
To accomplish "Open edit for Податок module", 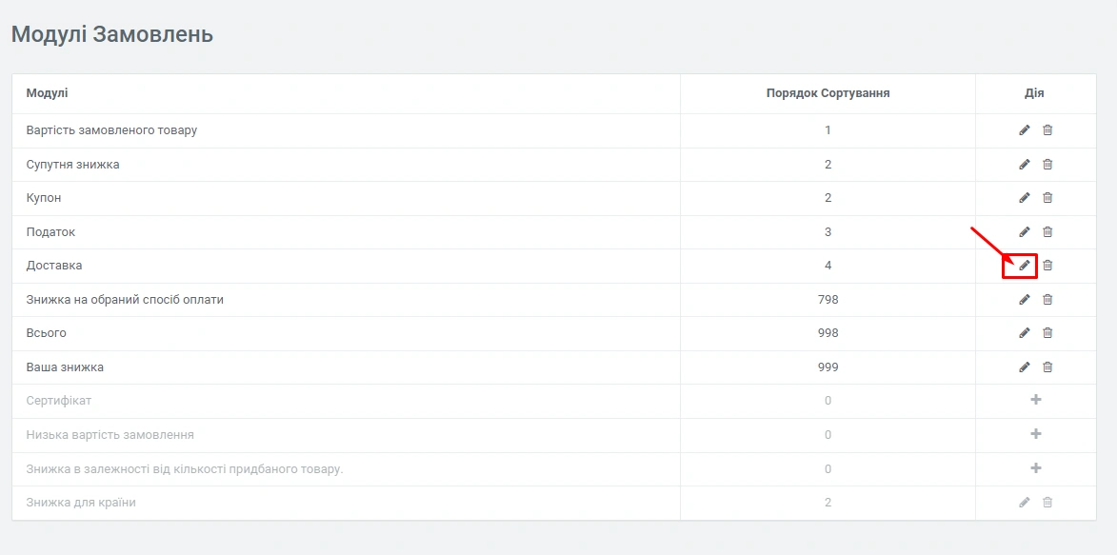I will tap(1025, 232).
